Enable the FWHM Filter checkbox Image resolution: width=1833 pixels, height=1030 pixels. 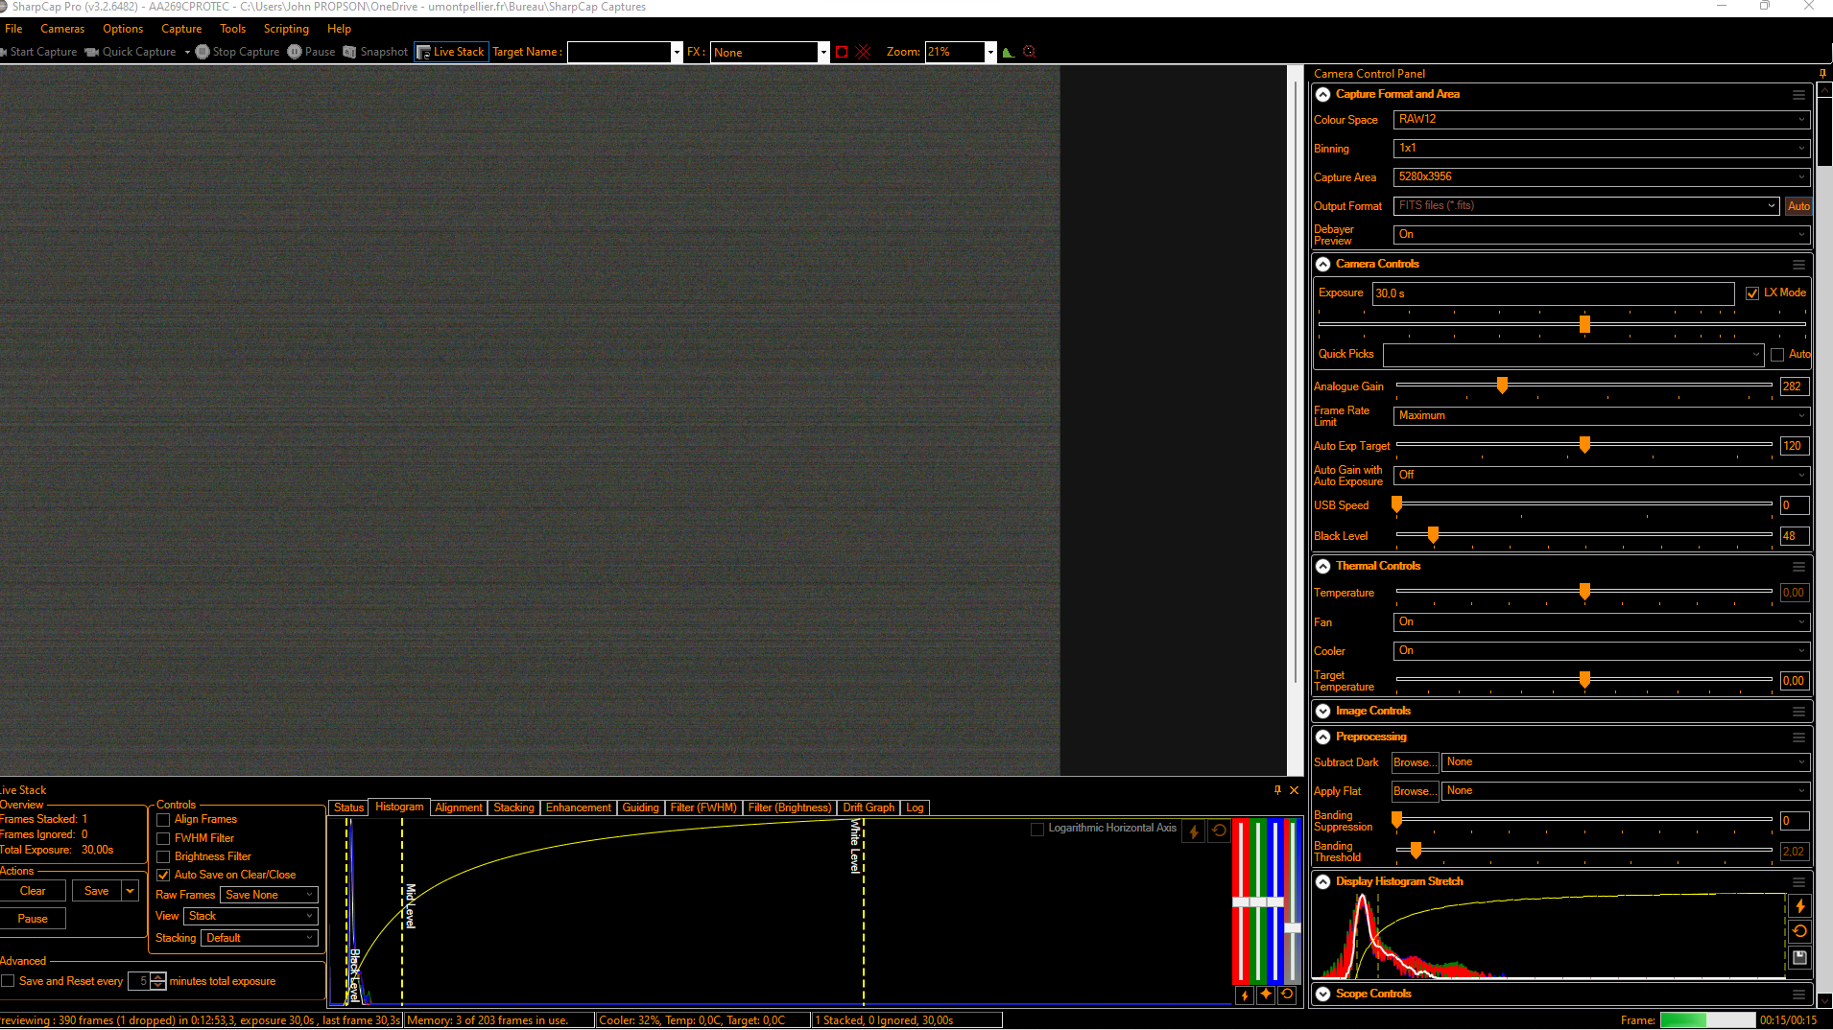pyautogui.click(x=163, y=839)
